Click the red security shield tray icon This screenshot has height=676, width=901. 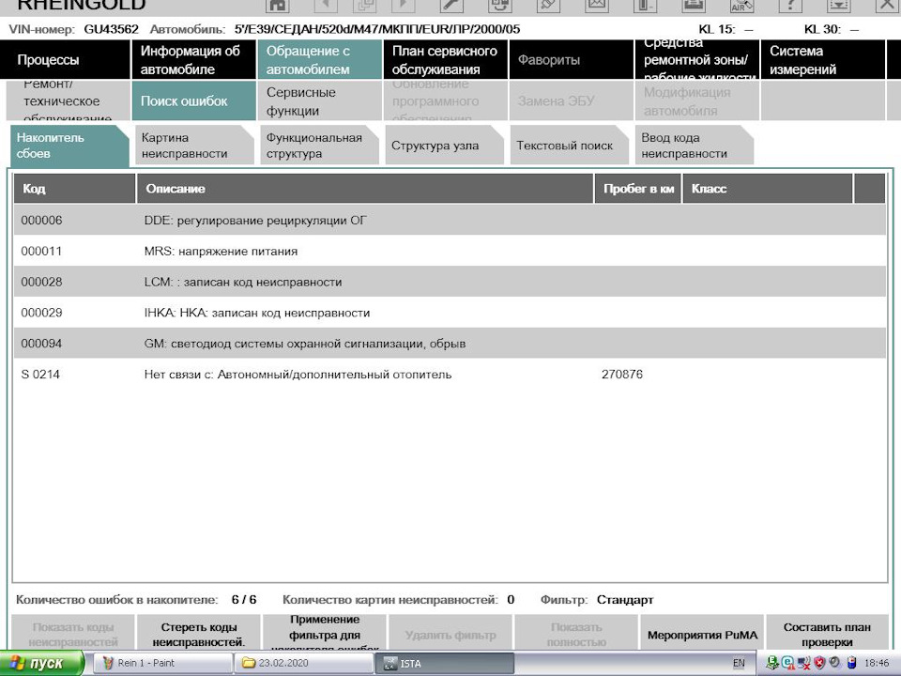(820, 663)
